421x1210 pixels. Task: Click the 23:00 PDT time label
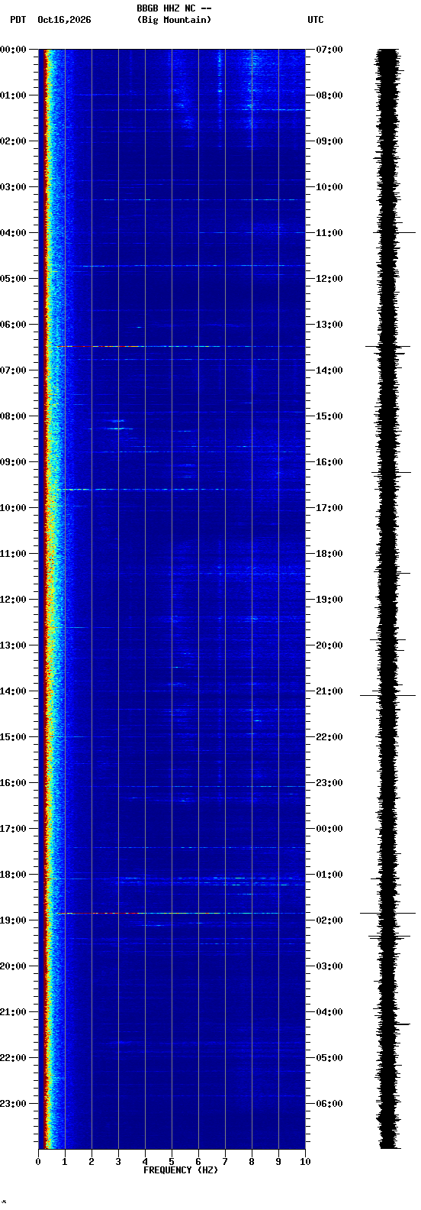13,1104
